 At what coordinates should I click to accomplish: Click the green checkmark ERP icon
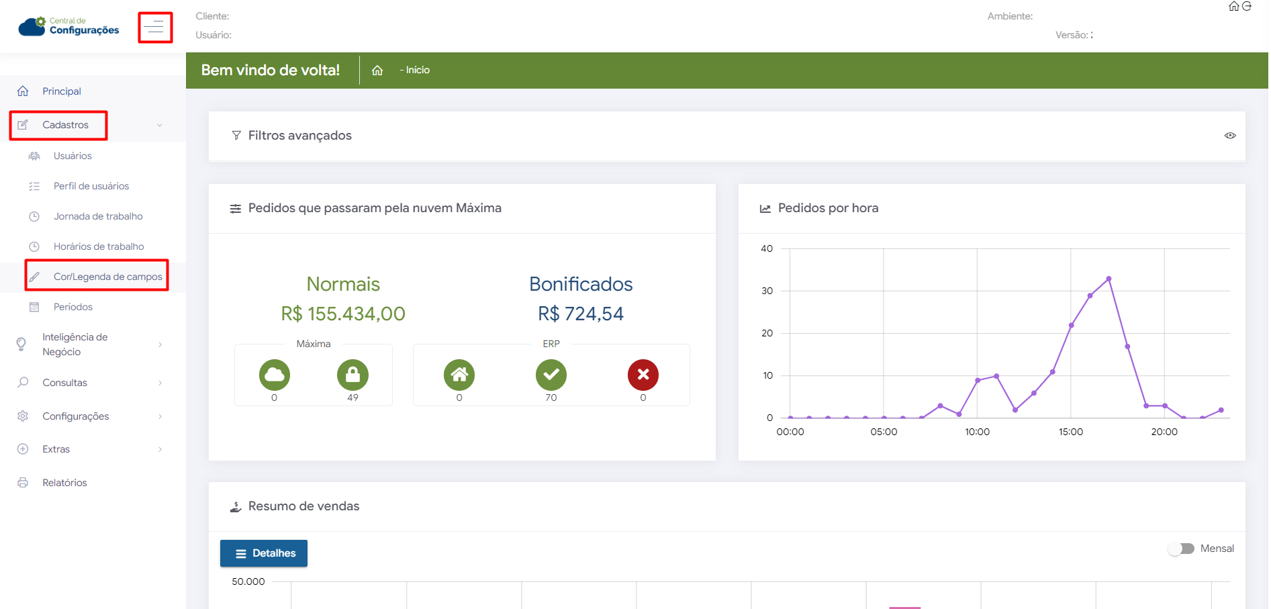[551, 375]
